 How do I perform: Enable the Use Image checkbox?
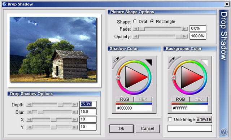tap(170, 119)
